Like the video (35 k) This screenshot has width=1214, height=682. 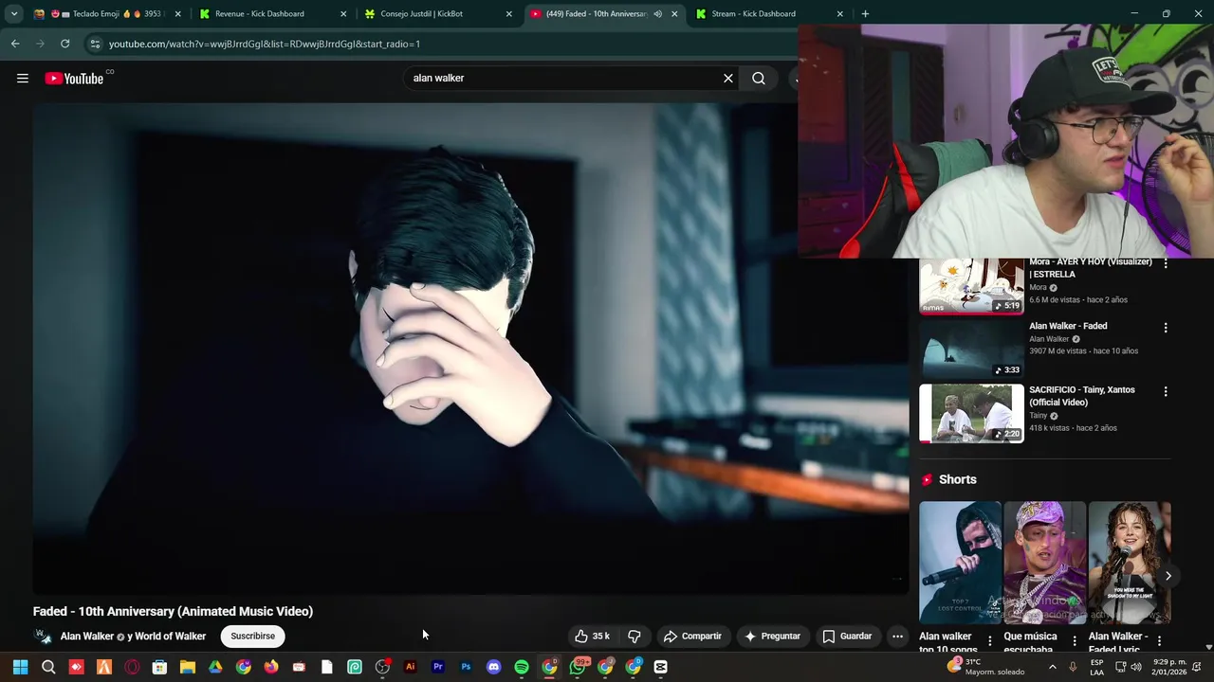click(x=592, y=637)
